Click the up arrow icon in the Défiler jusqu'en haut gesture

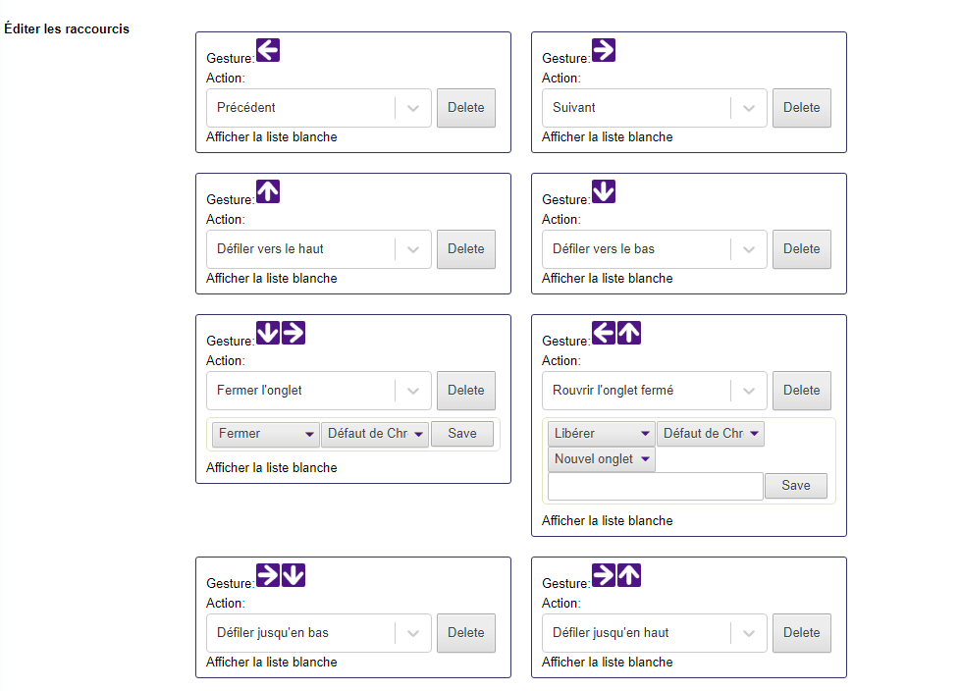(629, 575)
